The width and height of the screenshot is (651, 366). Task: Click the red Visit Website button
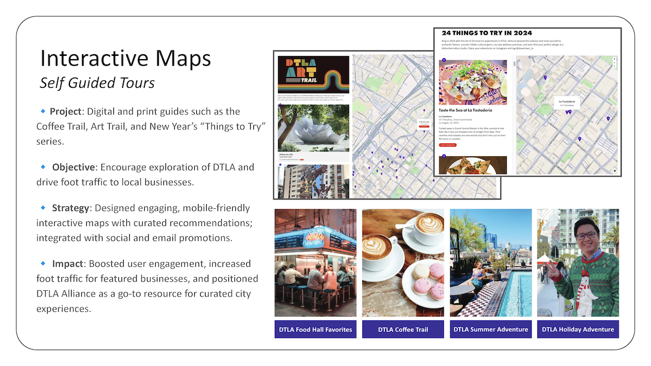point(448,145)
